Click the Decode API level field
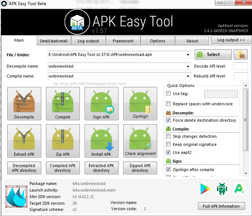 click(240, 66)
